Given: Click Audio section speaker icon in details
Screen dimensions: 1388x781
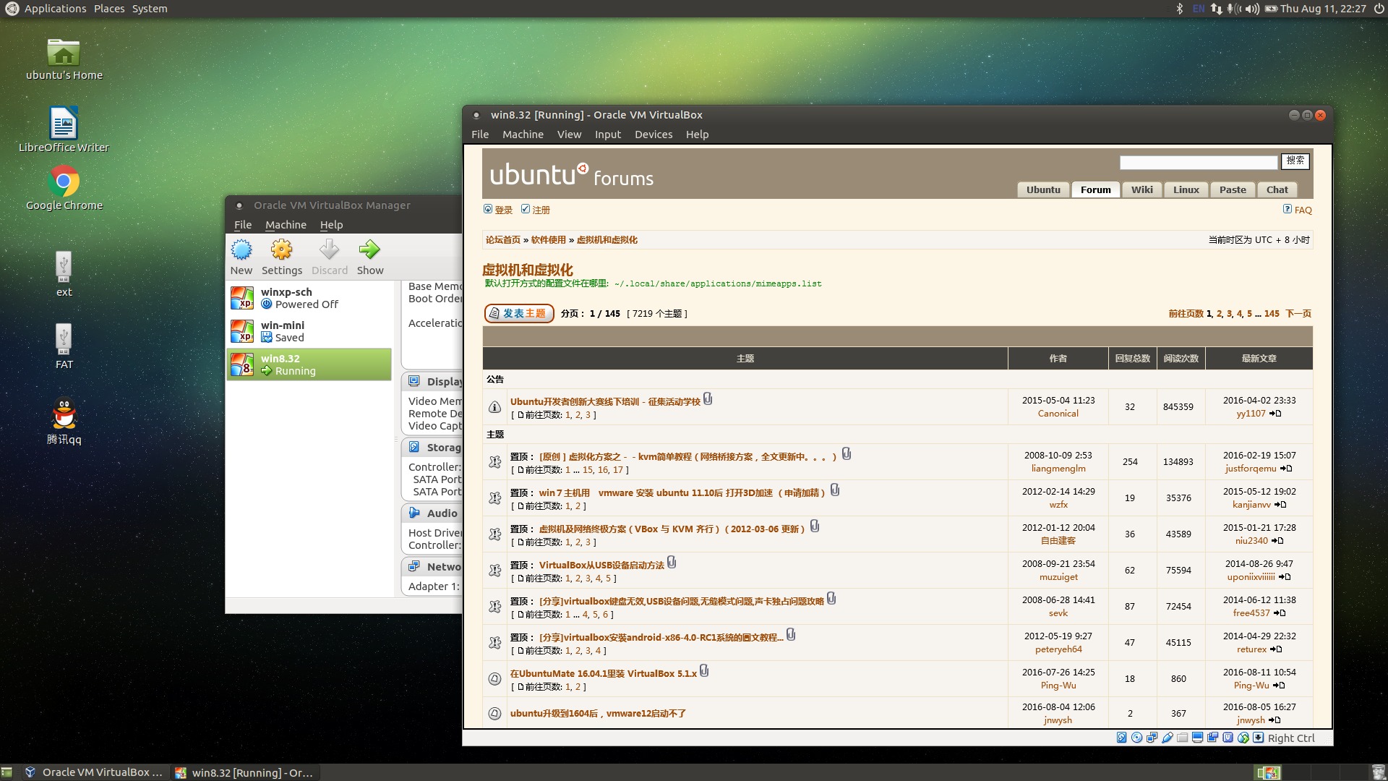Looking at the screenshot, I should coord(414,513).
